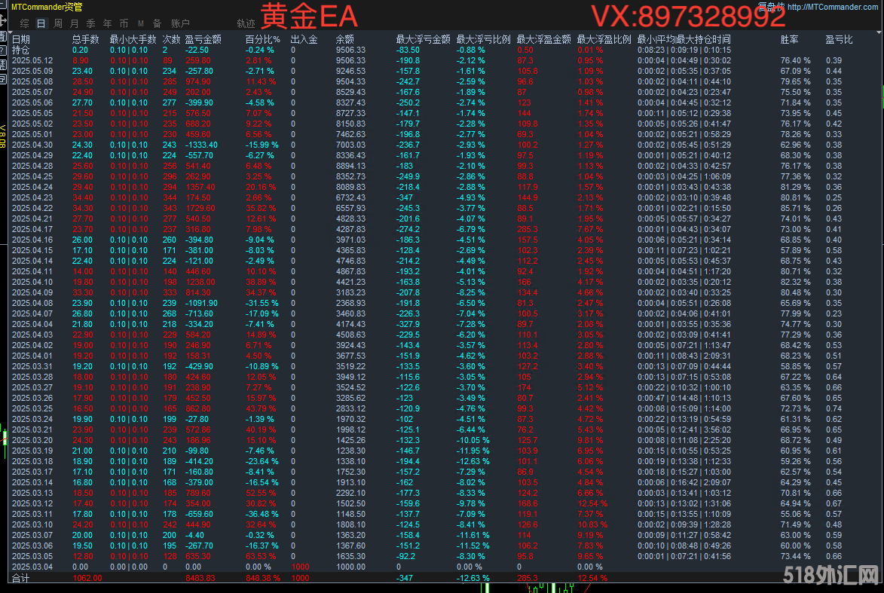Click the 最大浮盈金额 column header
The width and height of the screenshot is (884, 593).
point(544,39)
